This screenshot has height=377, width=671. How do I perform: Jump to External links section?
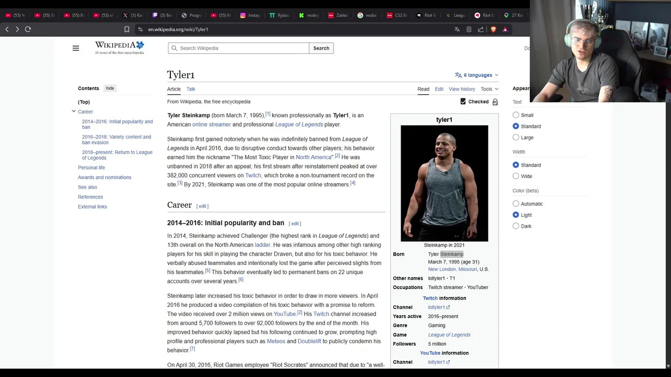coord(92,207)
